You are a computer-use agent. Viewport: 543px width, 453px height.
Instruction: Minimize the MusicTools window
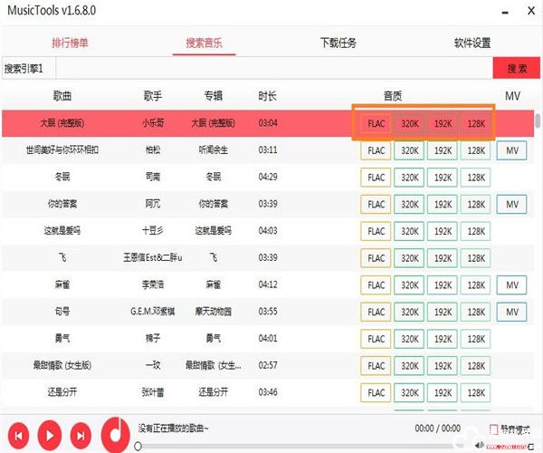click(505, 13)
